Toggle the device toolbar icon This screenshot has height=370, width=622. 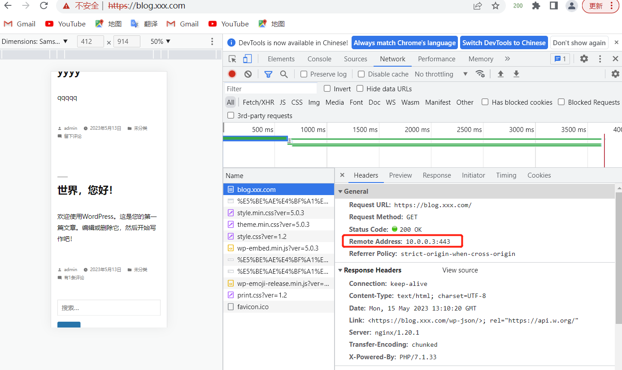[x=248, y=59]
